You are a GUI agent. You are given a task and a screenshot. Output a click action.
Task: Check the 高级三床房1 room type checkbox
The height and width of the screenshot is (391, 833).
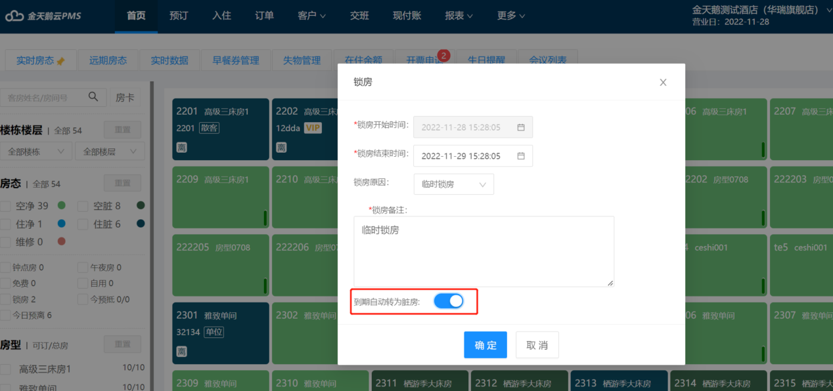click(x=5, y=369)
